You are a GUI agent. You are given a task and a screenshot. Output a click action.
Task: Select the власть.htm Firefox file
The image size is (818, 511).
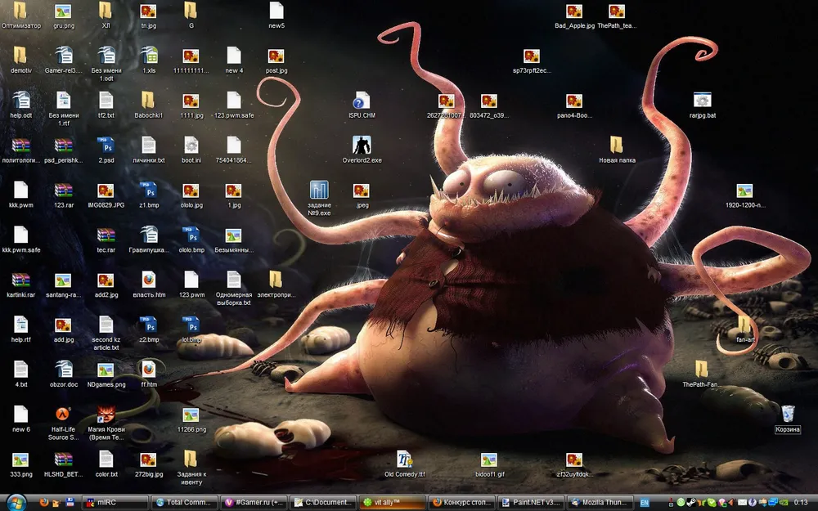[148, 280]
